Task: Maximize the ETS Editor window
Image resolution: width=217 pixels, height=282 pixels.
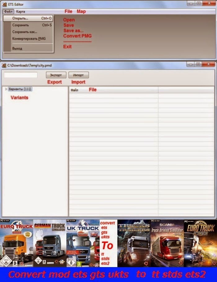Action: pos(199,3)
